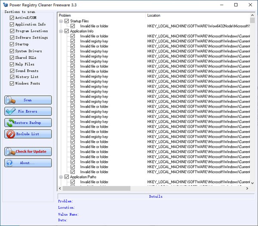Click the question mark icon on About
This screenshot has width=258, height=226.
click(x=9, y=163)
